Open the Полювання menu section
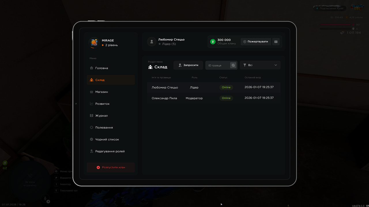The height and width of the screenshot is (207, 369). [111, 127]
